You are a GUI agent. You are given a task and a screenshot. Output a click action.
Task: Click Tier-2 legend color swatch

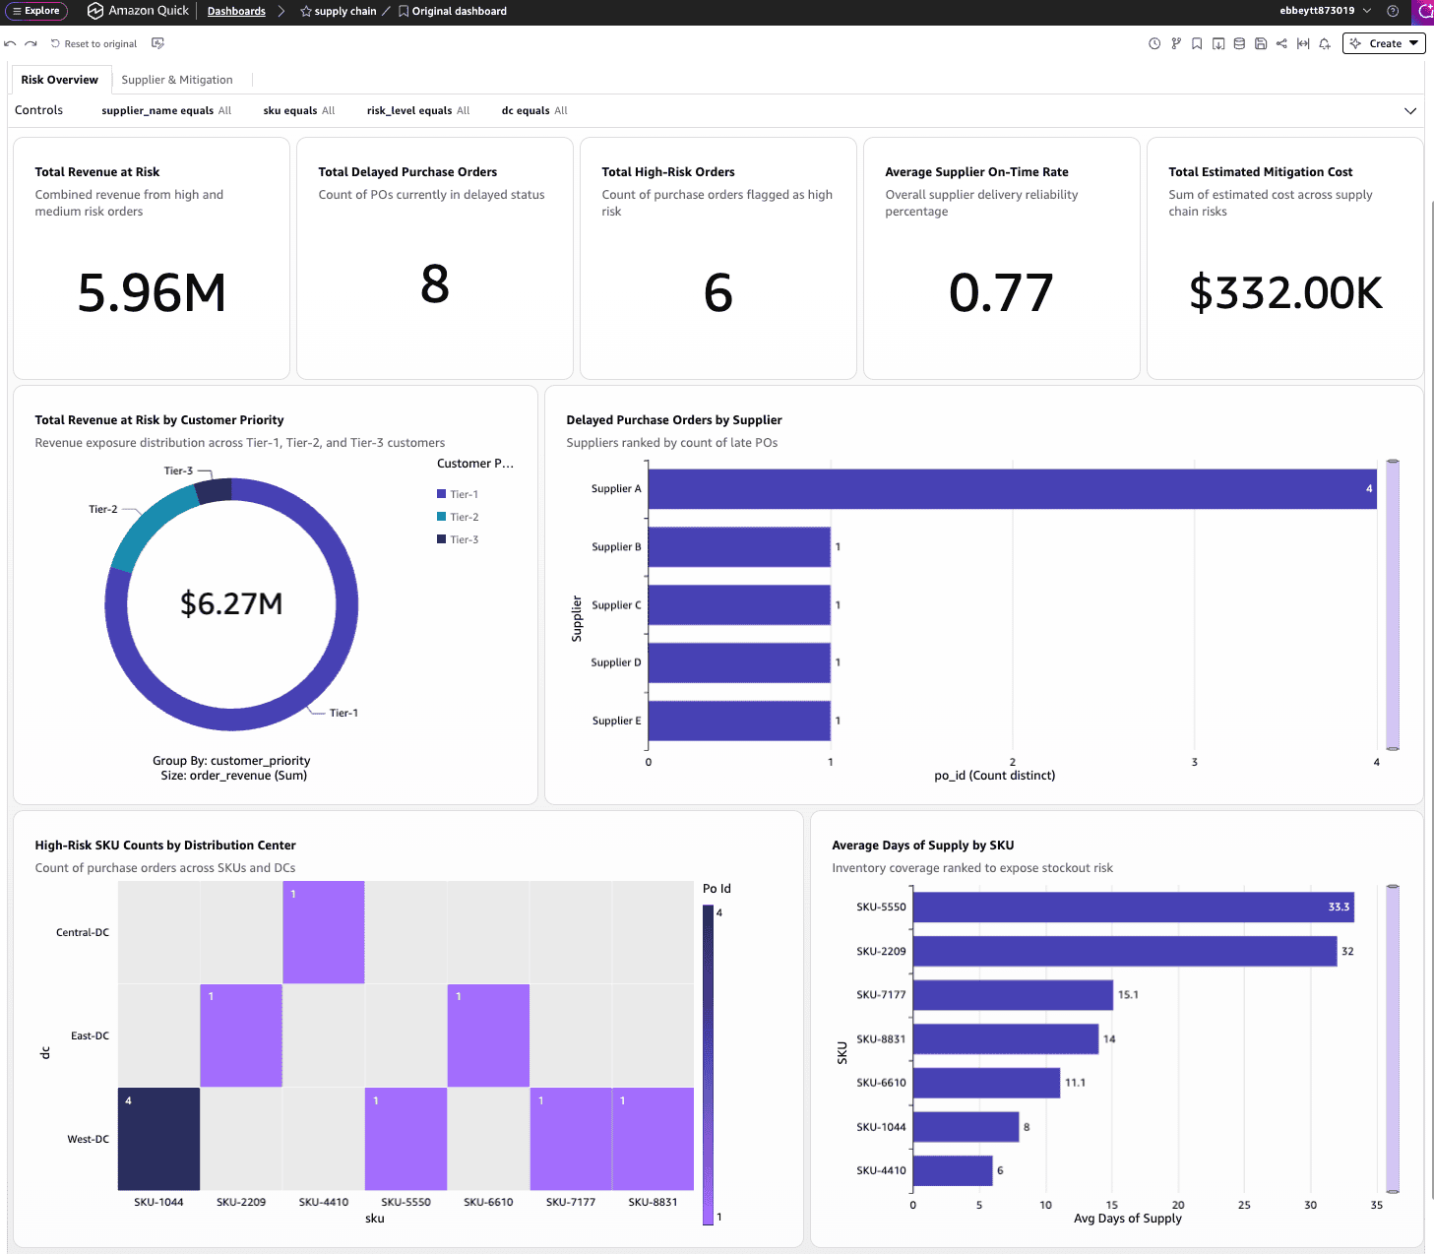[442, 517]
